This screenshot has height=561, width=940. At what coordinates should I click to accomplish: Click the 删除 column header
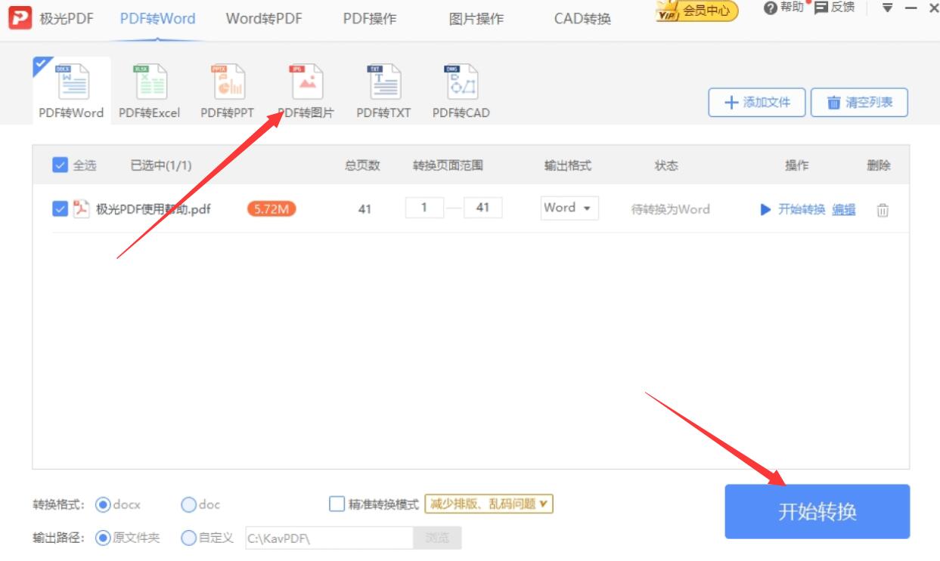coord(879,166)
